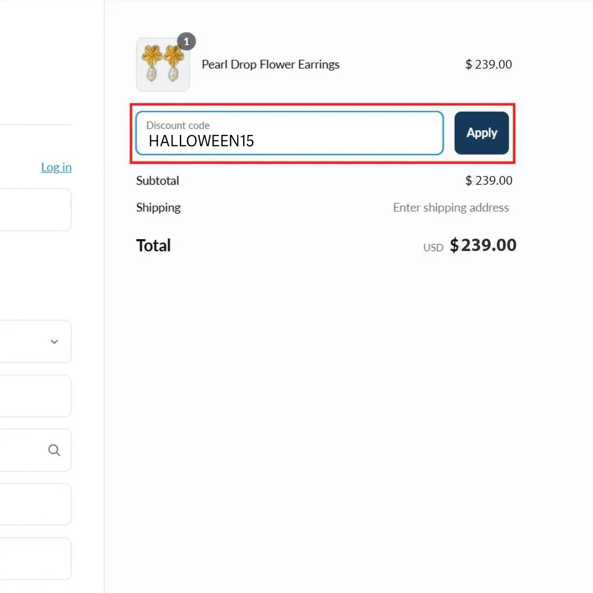The image size is (593, 593).
Task: Click the field directly beneath the search field
Action: [35, 504]
